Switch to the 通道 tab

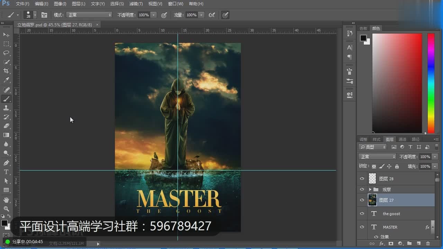tap(403, 139)
